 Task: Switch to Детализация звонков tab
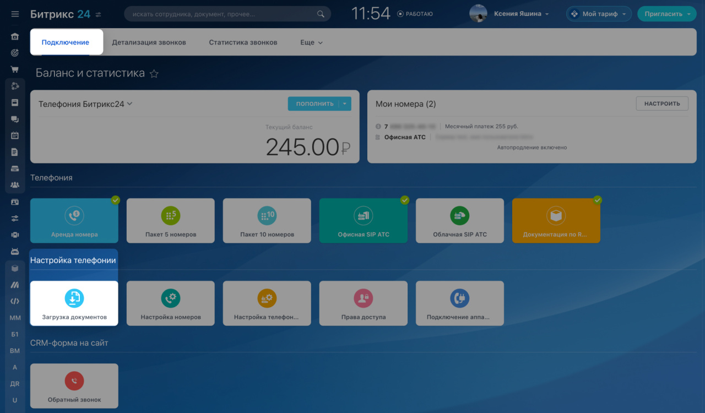[x=149, y=42]
